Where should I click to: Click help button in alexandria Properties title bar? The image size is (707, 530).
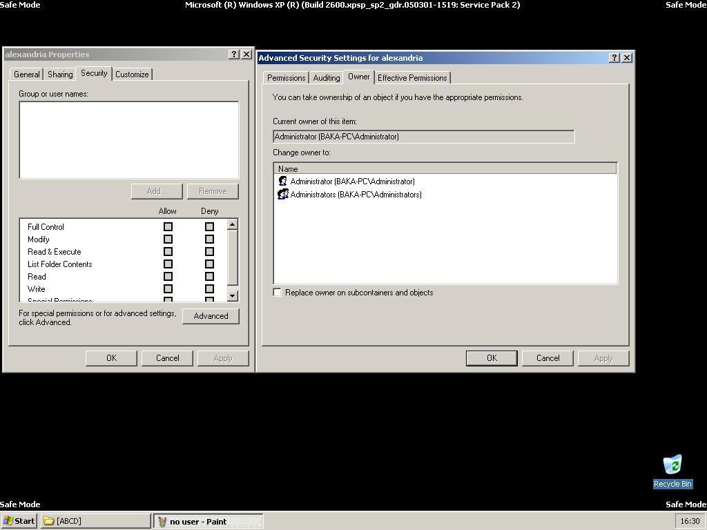pyautogui.click(x=233, y=55)
